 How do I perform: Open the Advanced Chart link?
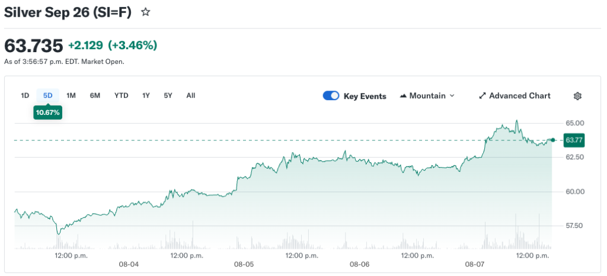pyautogui.click(x=515, y=96)
